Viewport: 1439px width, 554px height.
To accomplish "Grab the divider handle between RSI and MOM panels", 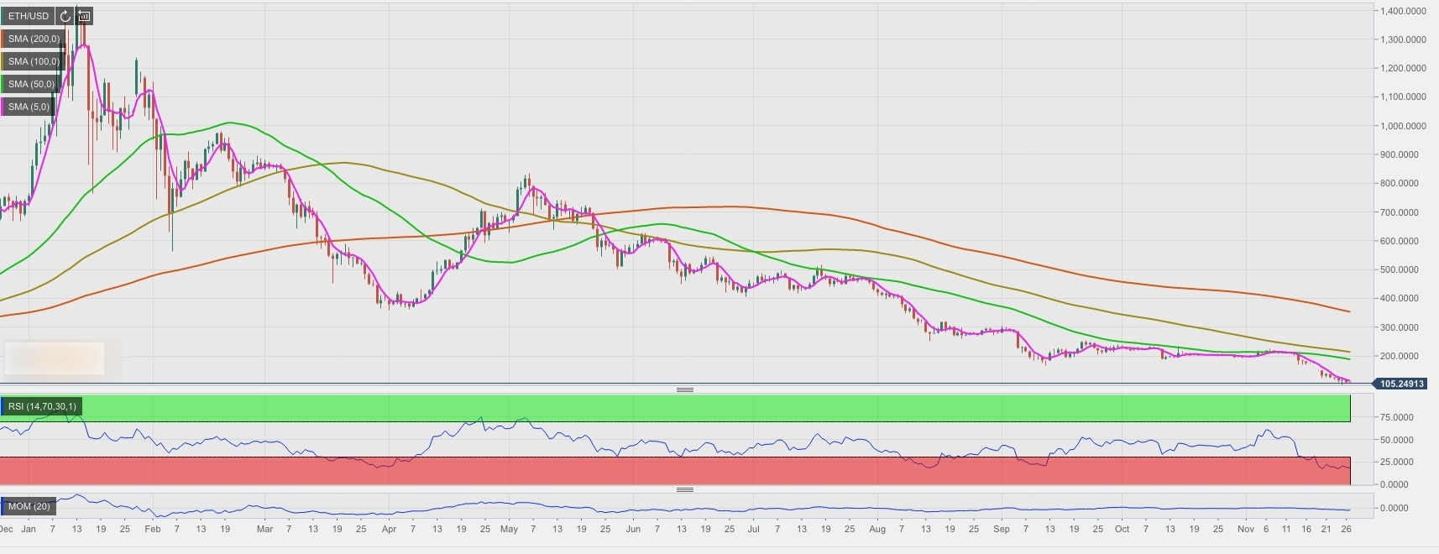I will [x=685, y=489].
